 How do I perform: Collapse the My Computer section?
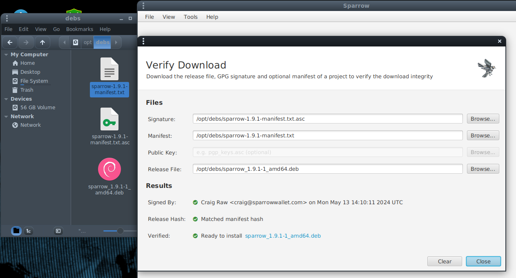tap(6, 55)
